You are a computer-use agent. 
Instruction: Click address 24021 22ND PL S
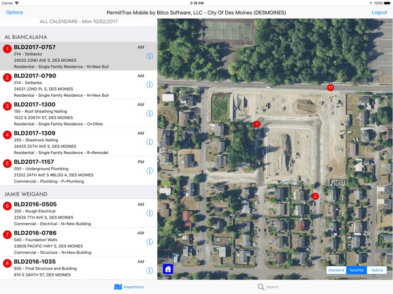(x=43, y=89)
